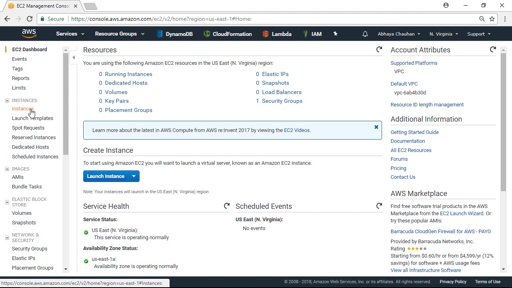
Task: Open the N. Virginia region selector
Action: (444, 34)
